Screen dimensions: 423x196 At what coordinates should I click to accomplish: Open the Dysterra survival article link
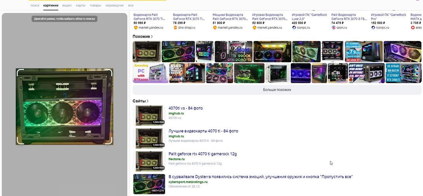tap(260, 177)
